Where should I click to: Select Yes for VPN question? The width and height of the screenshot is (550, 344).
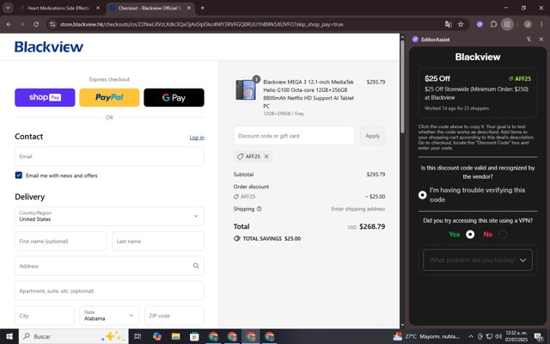tap(470, 234)
